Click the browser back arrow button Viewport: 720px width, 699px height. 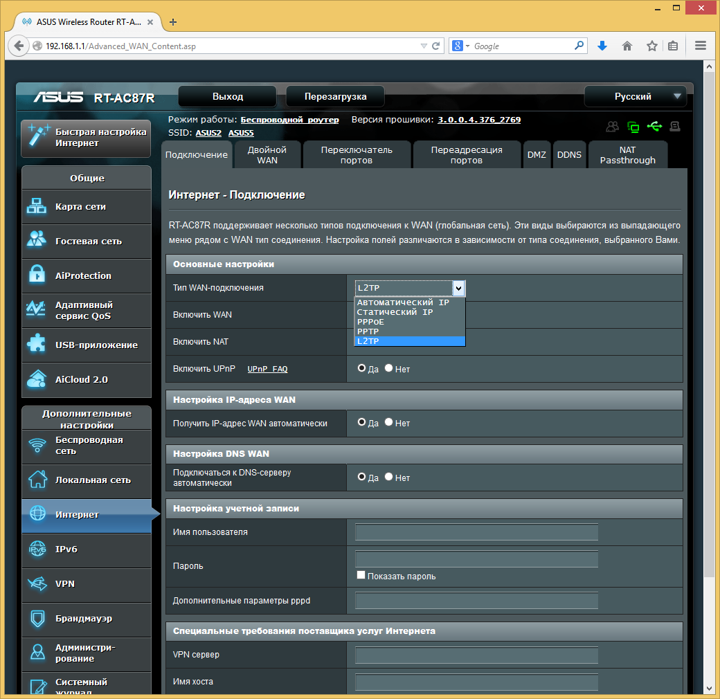(x=19, y=46)
